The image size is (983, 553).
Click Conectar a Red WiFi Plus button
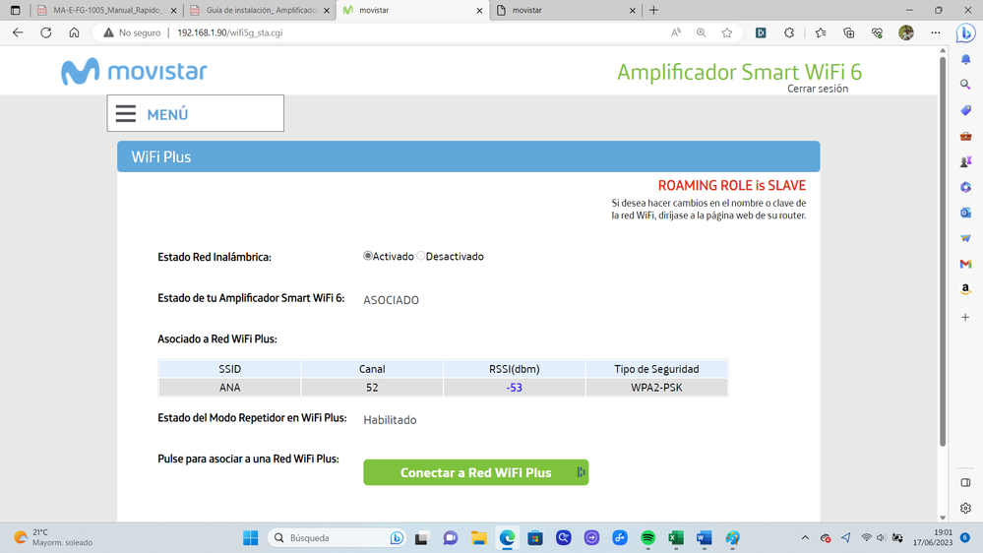(475, 472)
